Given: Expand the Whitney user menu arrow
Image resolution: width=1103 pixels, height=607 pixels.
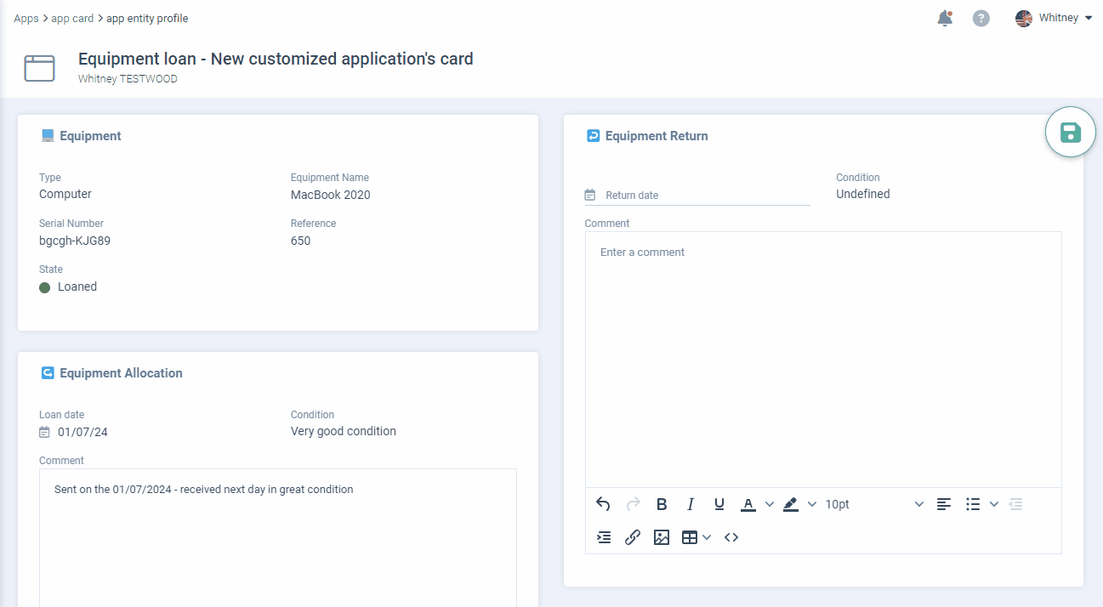Looking at the screenshot, I should coord(1089,19).
